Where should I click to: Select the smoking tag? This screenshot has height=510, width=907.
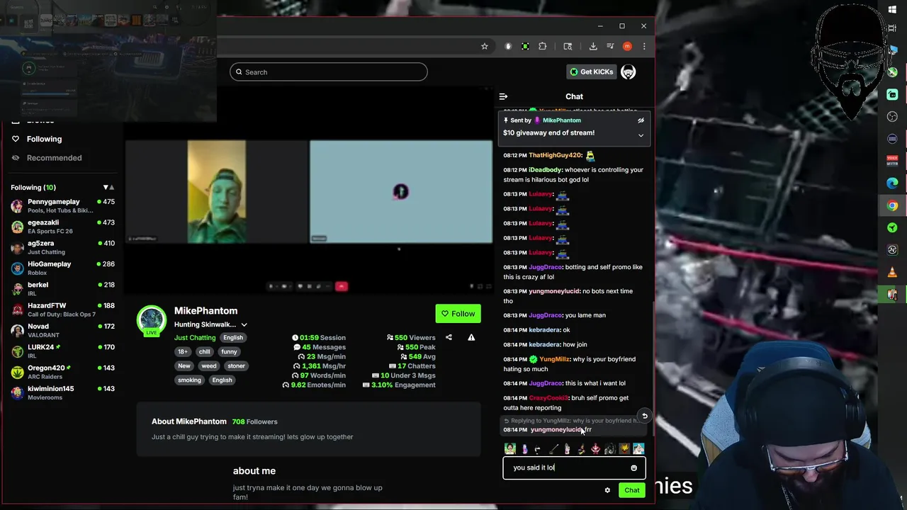click(189, 380)
